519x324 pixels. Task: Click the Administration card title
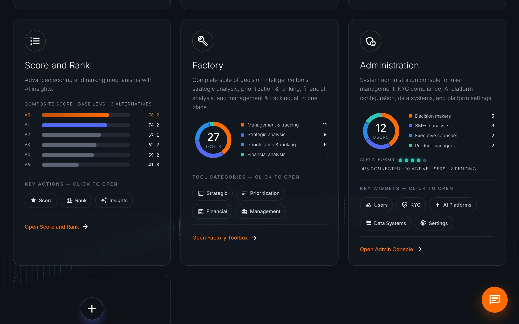[389, 65]
